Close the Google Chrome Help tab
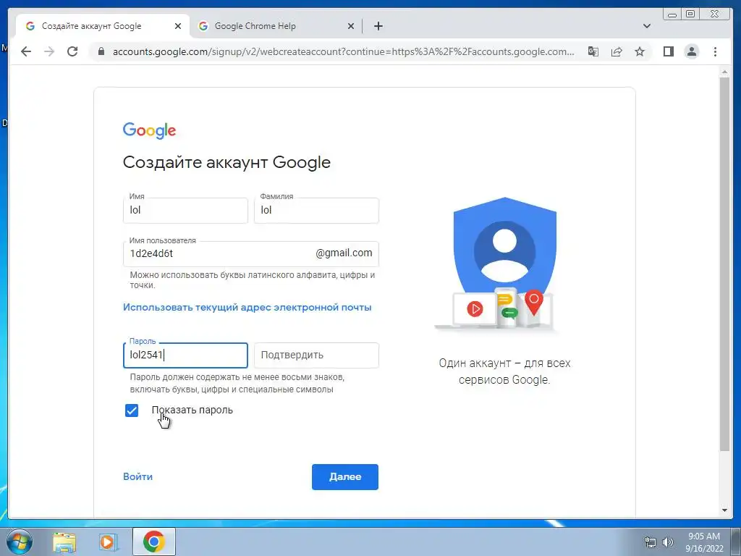Viewport: 741px width, 556px height. (x=351, y=26)
